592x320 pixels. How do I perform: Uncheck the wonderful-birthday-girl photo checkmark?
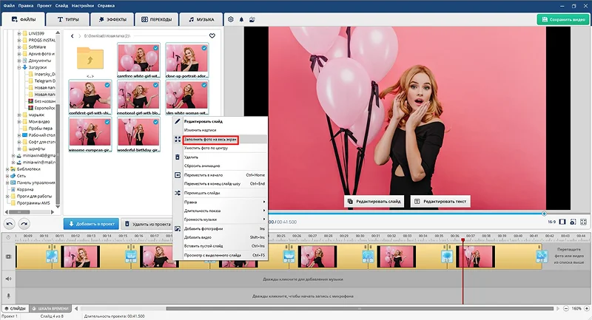[x=155, y=122]
